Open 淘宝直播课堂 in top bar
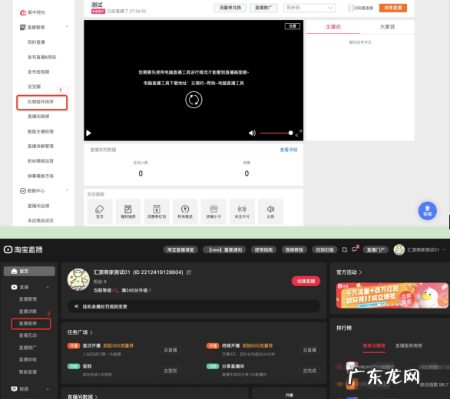Screen dimensions: 450x399 pyautogui.click(x=180, y=250)
